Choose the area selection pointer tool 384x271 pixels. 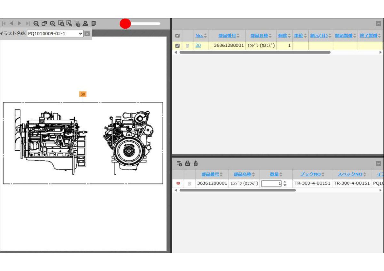[69, 23]
